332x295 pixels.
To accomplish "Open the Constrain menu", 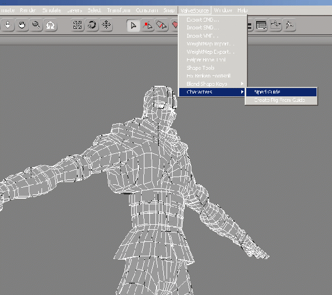I will (147, 10).
